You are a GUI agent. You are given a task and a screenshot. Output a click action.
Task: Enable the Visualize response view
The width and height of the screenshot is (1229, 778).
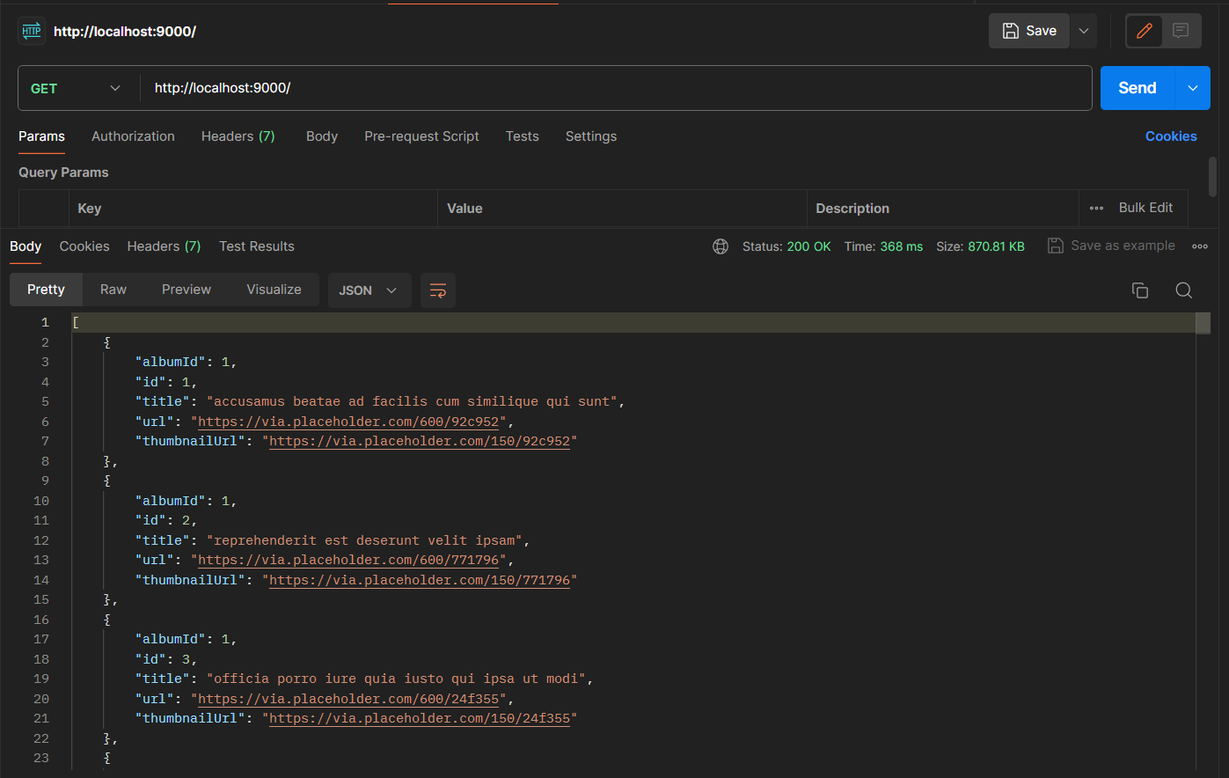pyautogui.click(x=274, y=289)
